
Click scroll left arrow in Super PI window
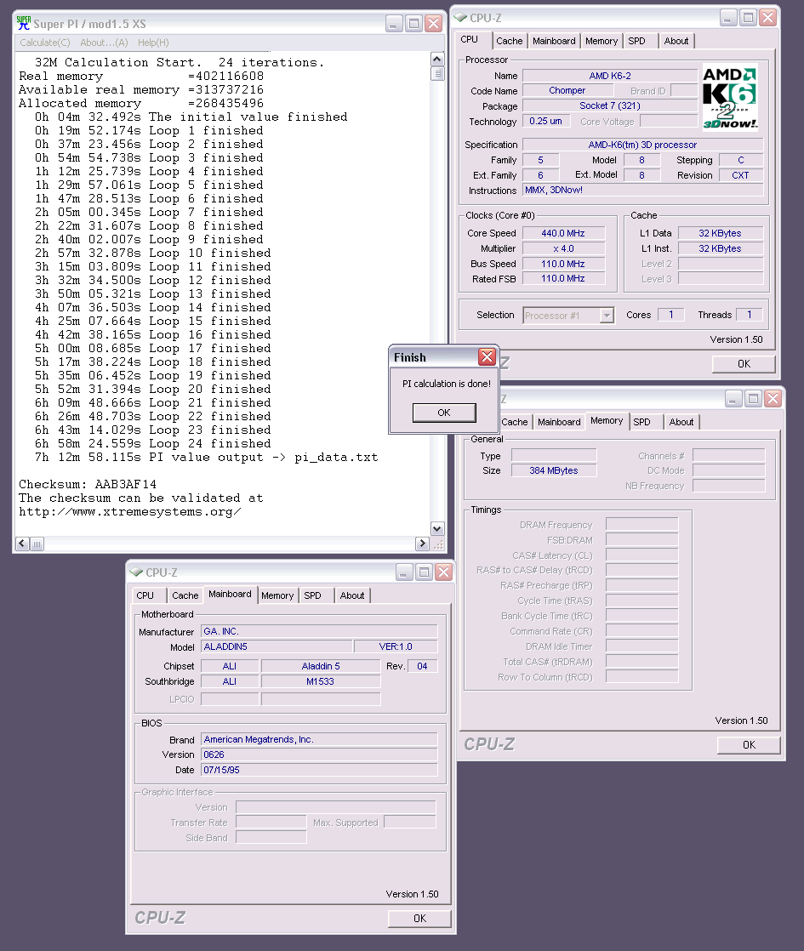coord(22,544)
